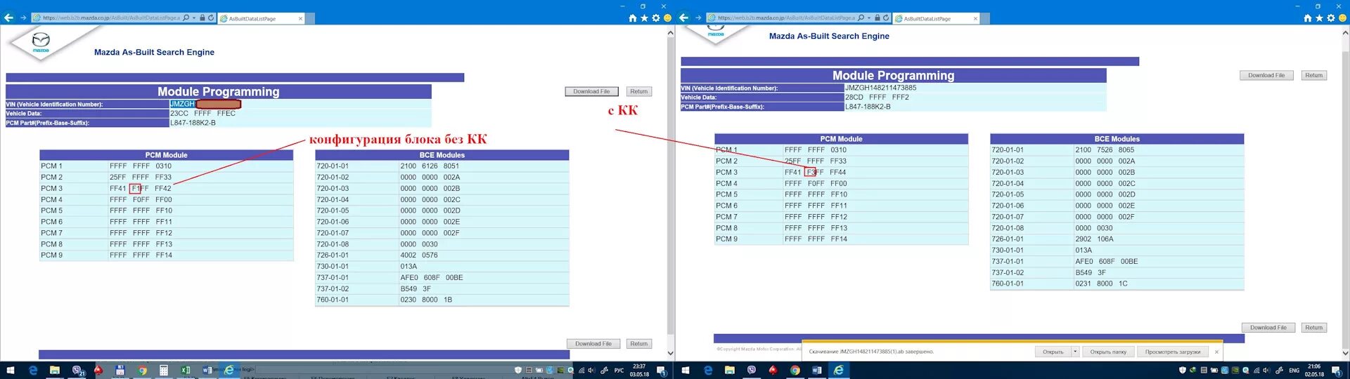The image size is (1350, 379).
Task: Refresh the page in left browser window
Action: point(211,18)
